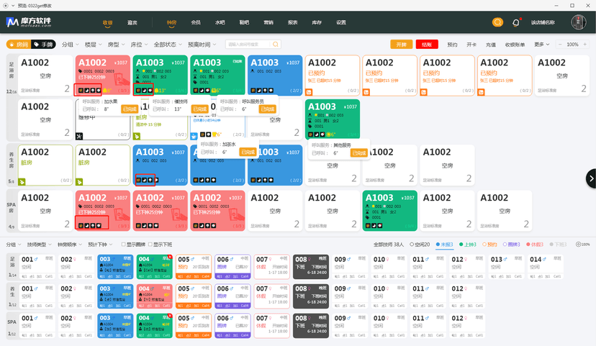This screenshot has height=346, width=596.
Task: Expand the 预计下钟 dropdown
Action: click(100, 244)
